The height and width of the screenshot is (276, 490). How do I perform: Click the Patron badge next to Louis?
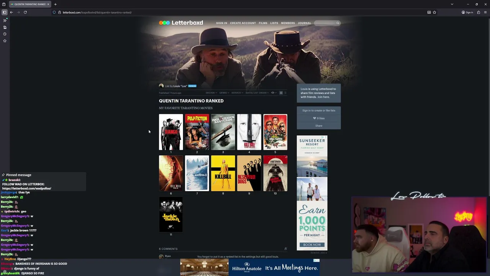point(192,86)
